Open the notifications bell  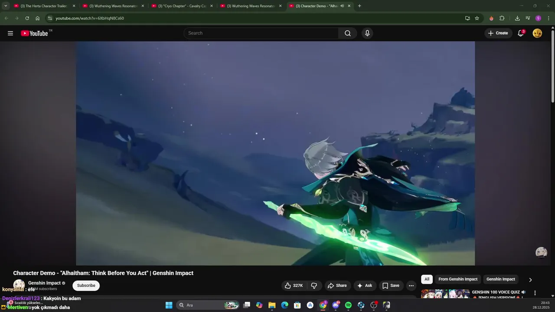coord(521,33)
